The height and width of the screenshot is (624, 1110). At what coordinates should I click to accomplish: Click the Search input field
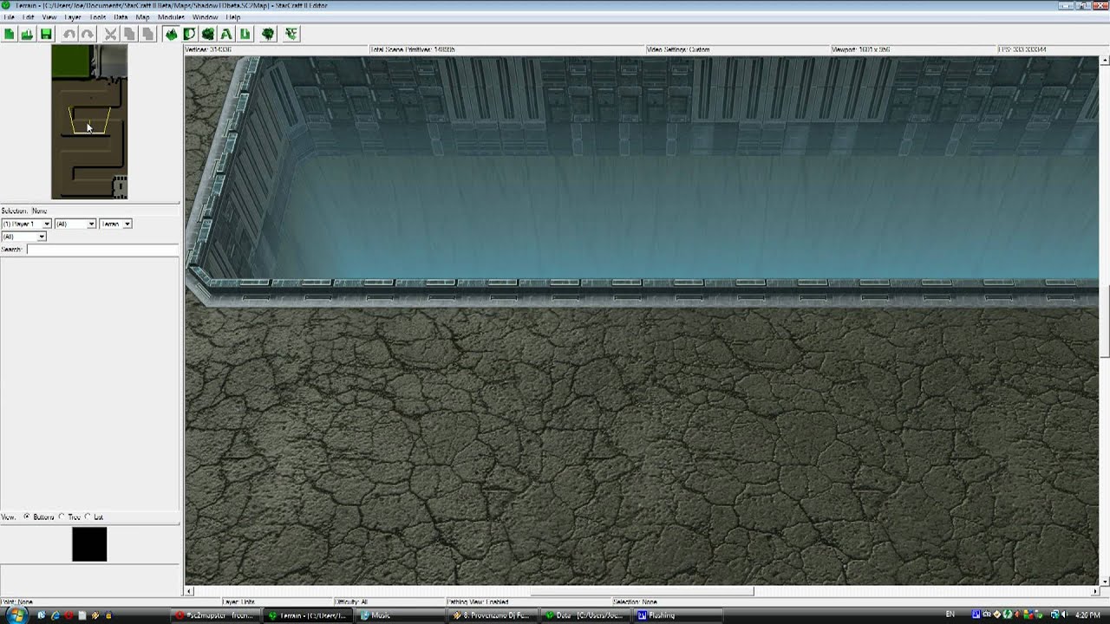pos(102,250)
